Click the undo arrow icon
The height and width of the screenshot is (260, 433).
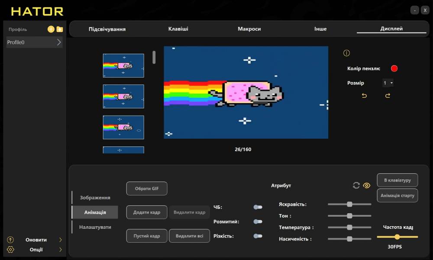pos(364,96)
